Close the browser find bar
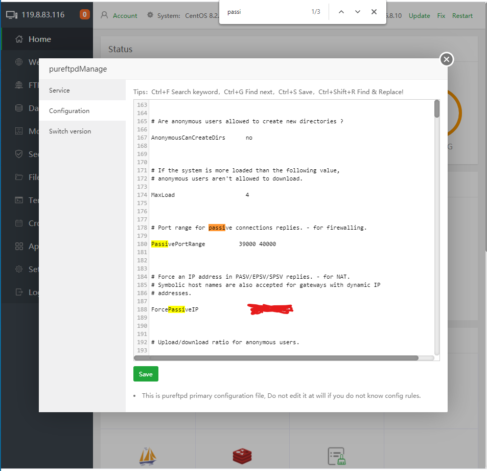Image resolution: width=487 pixels, height=471 pixels. click(374, 12)
